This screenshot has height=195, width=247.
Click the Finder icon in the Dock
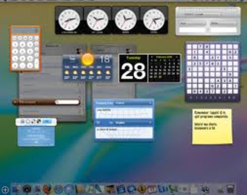tap(16, 189)
